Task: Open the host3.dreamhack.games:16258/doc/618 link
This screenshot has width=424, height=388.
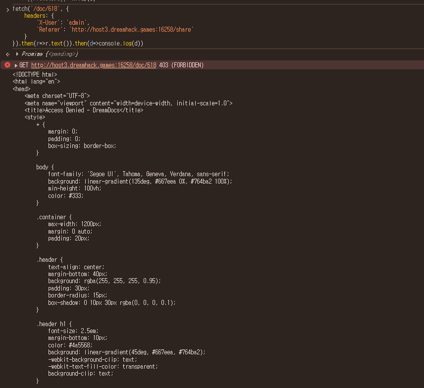Action: 94,65
